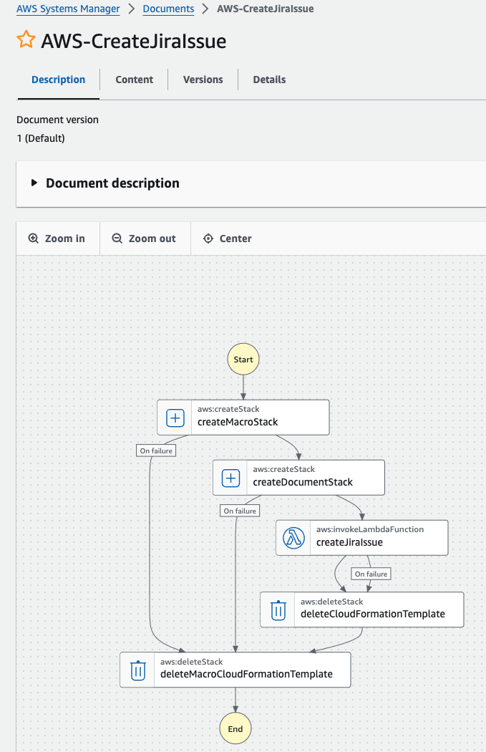Click On failure label under createDocumentStack

coord(240,511)
